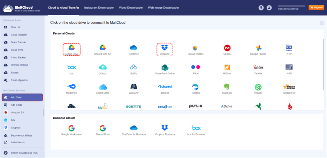Connect an FTP server
Screen dimensions: 327x158
click(x=289, y=50)
